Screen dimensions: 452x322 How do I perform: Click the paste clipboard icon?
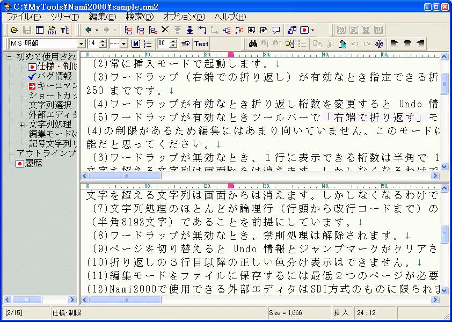click(x=342, y=44)
